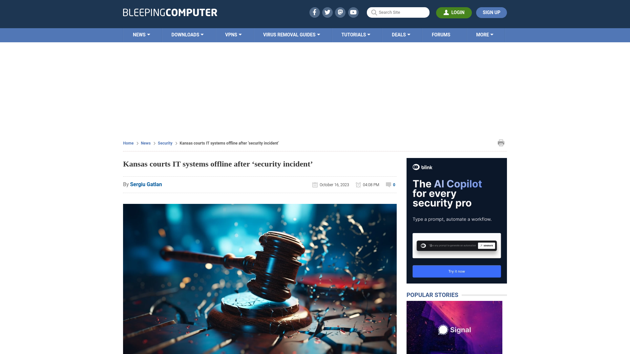Open the DEALS menu item
Viewport: 630px width, 354px height.
click(x=401, y=34)
